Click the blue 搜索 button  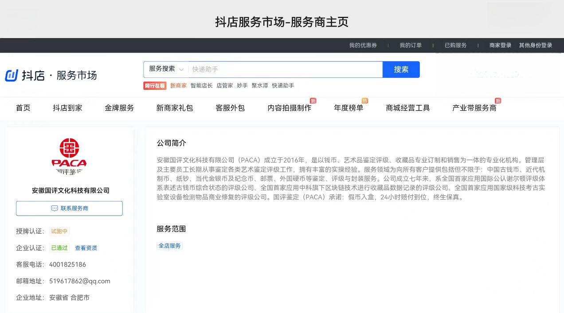pyautogui.click(x=401, y=70)
